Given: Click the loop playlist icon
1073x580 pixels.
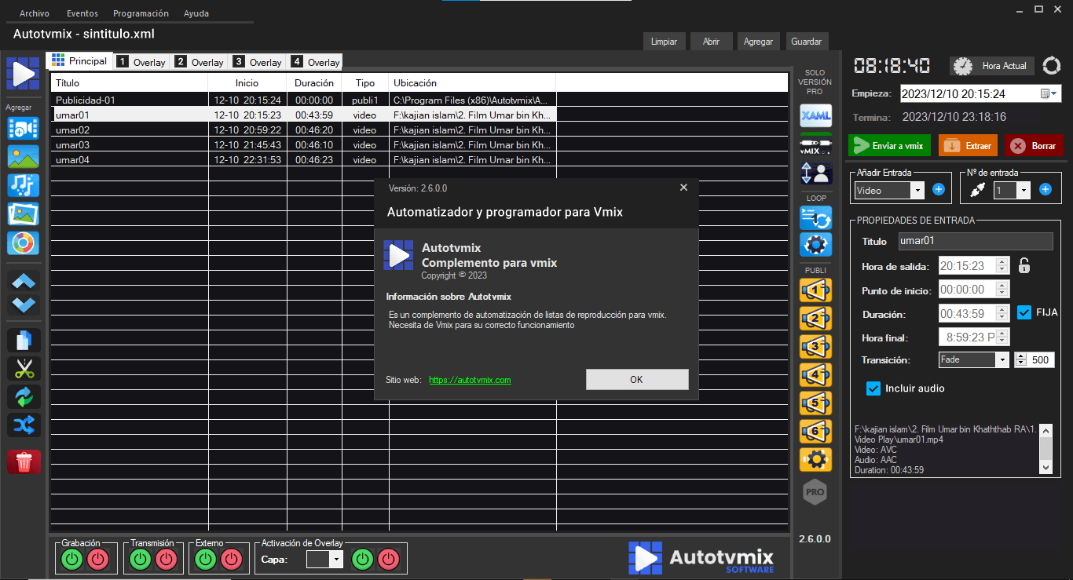Looking at the screenshot, I should pyautogui.click(x=815, y=217).
